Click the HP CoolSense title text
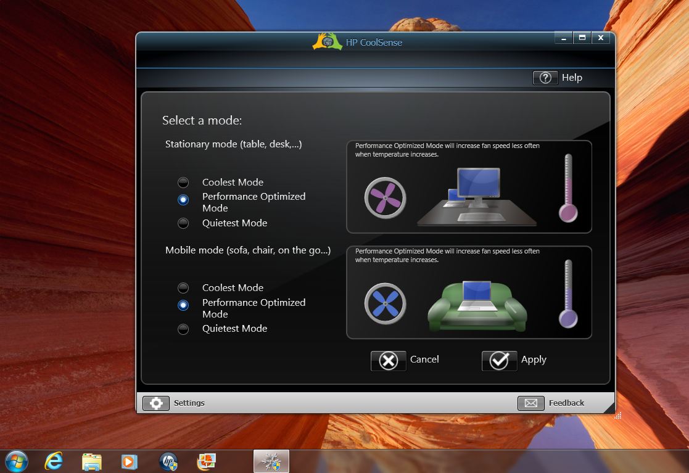This screenshot has width=689, height=473. (374, 43)
